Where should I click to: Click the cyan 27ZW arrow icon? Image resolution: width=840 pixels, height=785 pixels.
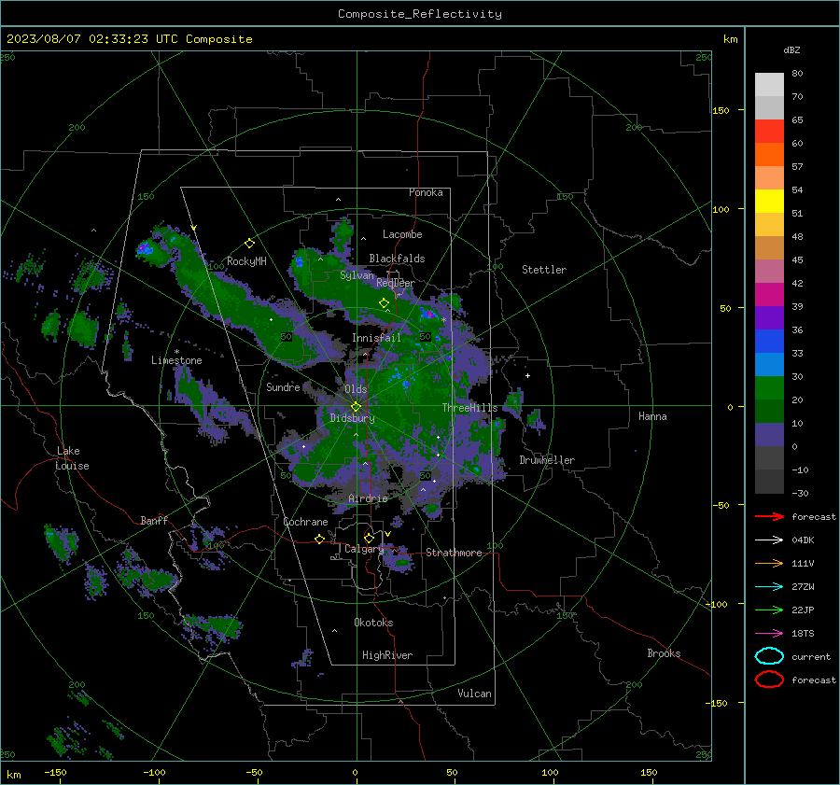pos(769,587)
